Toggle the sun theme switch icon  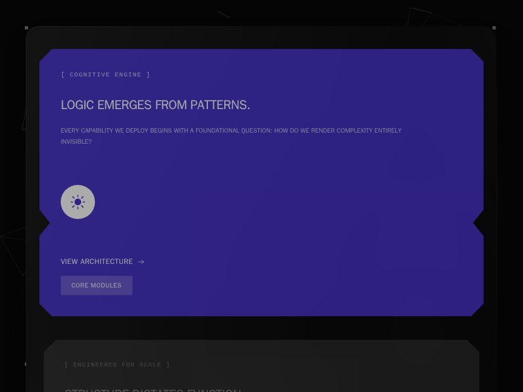(78, 202)
